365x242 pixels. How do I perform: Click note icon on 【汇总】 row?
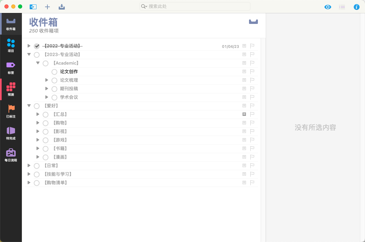pos(244,114)
